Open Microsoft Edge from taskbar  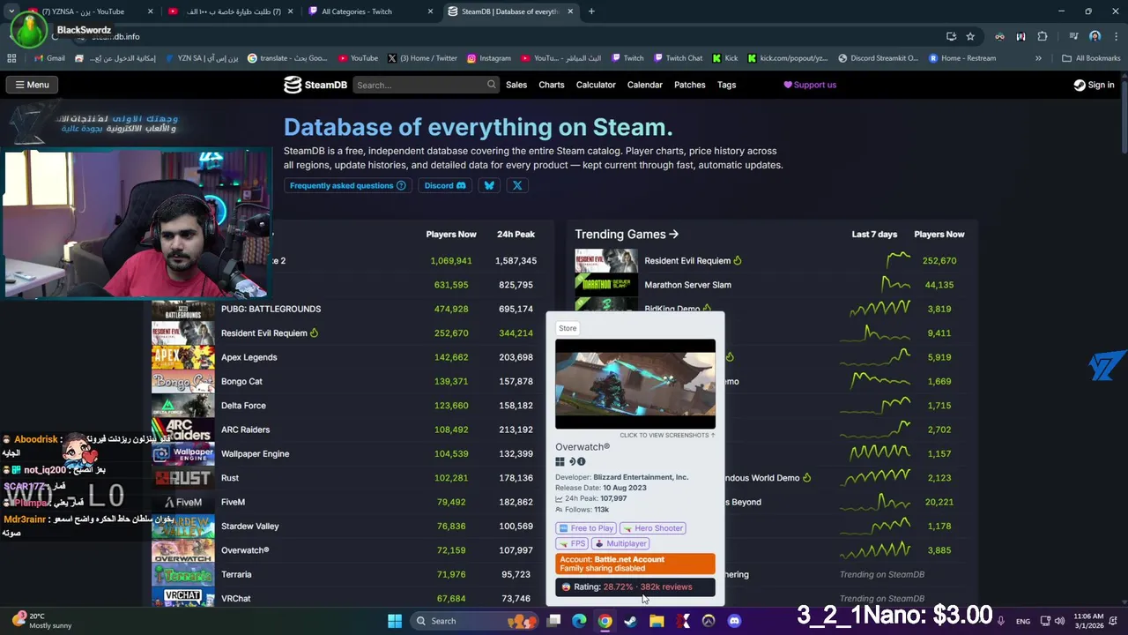[x=579, y=621]
